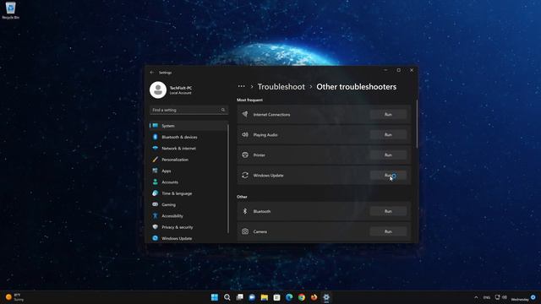The image size is (541, 304).
Task: Go to Troubleshoot breadcrumb
Action: 281,87
